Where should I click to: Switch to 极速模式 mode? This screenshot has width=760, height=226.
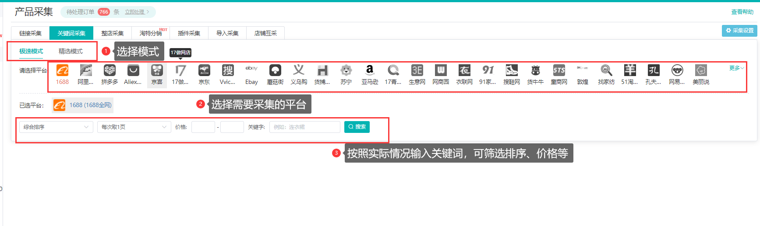[31, 51]
